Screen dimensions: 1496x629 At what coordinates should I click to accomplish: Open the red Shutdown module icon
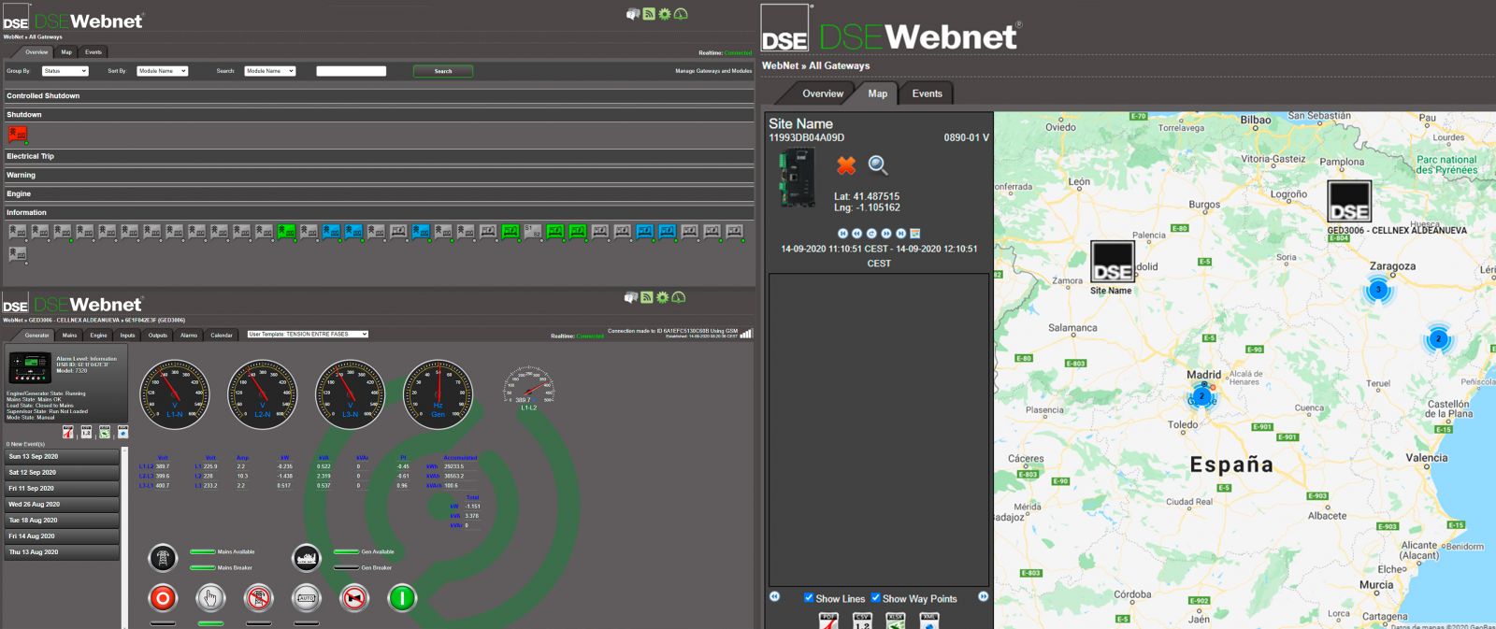18,135
